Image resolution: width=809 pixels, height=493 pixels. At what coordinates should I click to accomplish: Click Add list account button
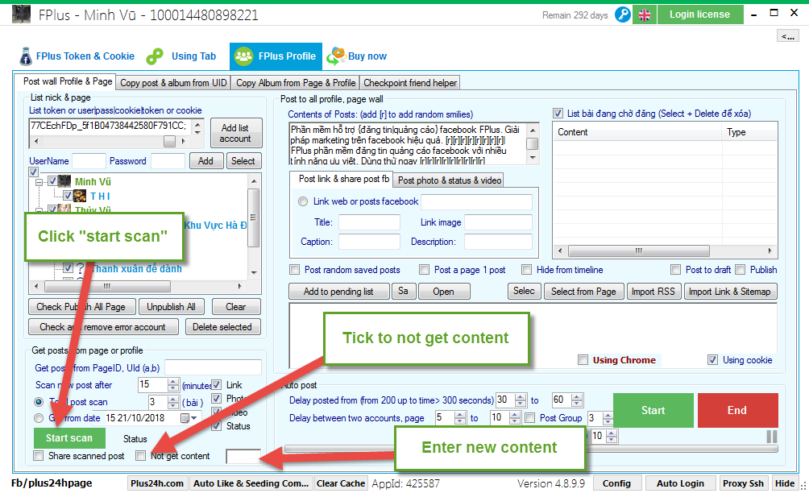(x=236, y=133)
